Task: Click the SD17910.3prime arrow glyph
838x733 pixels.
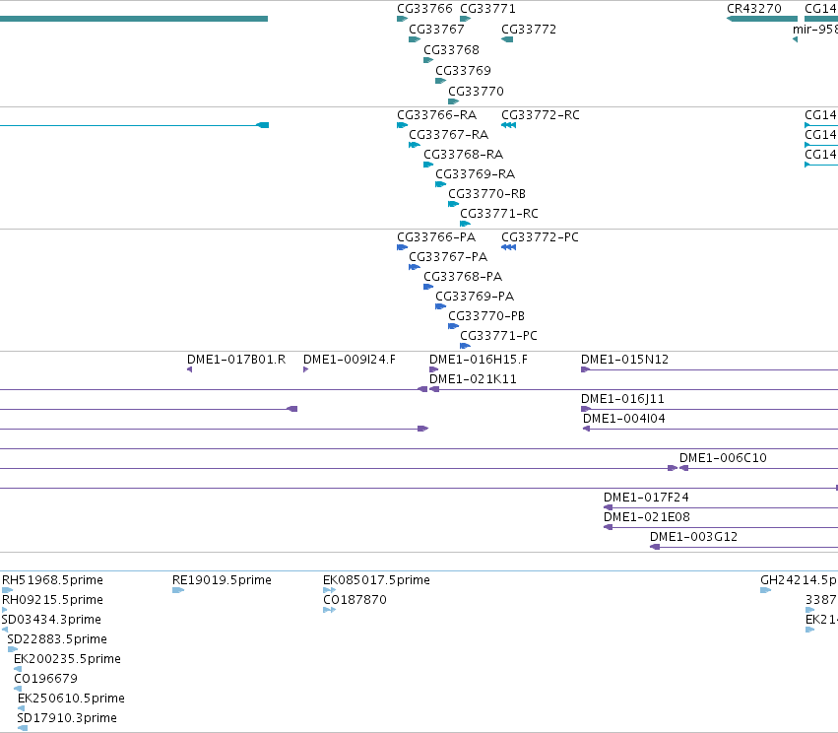Action: click(23, 728)
